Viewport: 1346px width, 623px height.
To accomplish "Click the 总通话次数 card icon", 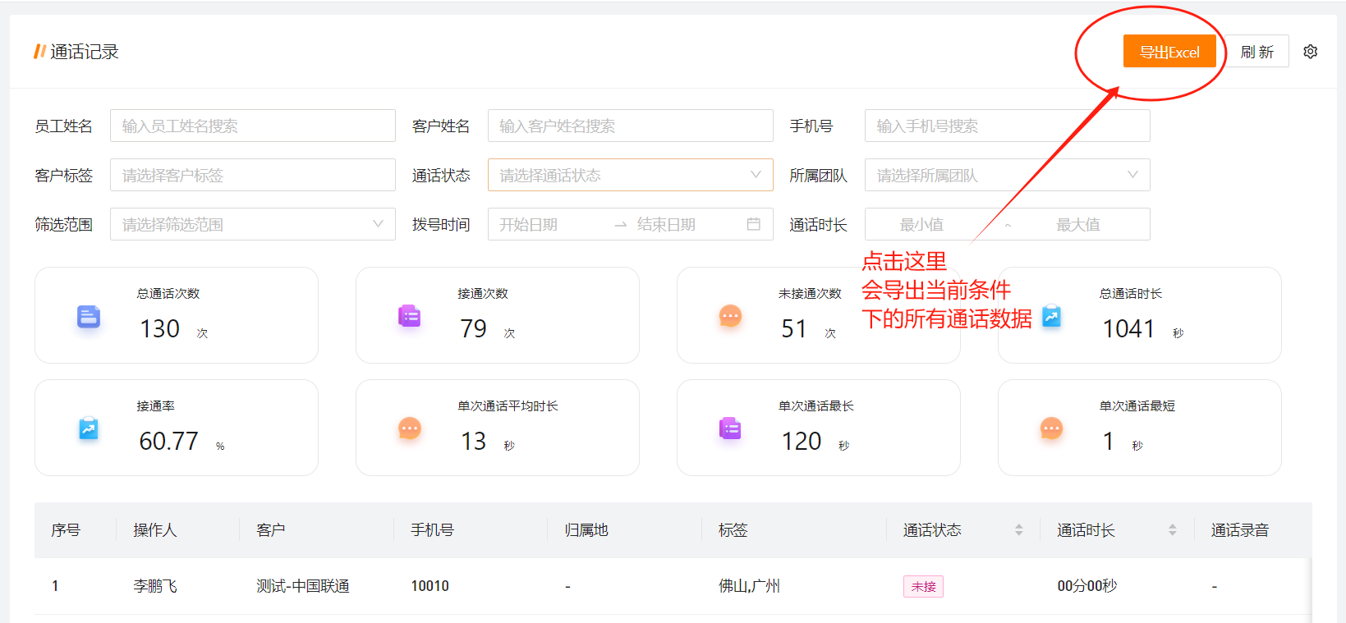I will coord(89,316).
